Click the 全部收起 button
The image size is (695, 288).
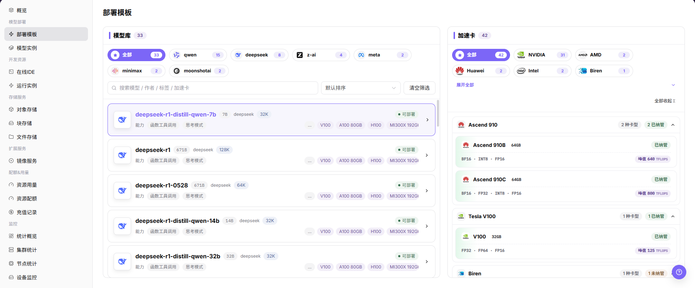tap(665, 101)
